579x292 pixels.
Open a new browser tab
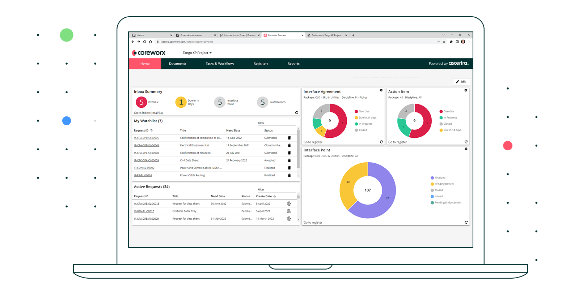click(x=353, y=35)
